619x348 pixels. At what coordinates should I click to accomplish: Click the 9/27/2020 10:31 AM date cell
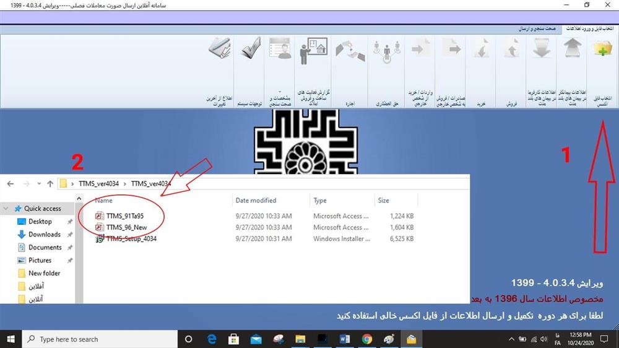264,238
